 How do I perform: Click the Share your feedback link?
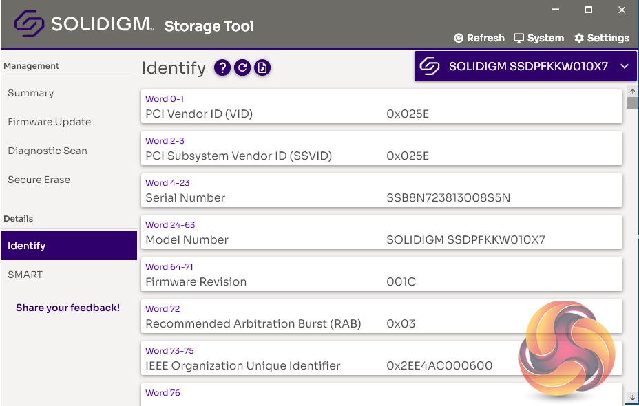coord(67,308)
